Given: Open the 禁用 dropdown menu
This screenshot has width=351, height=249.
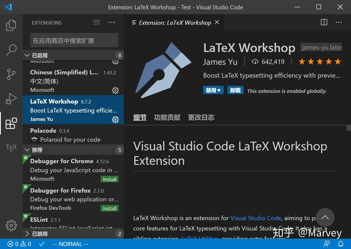Looking at the screenshot, I should point(213,90).
